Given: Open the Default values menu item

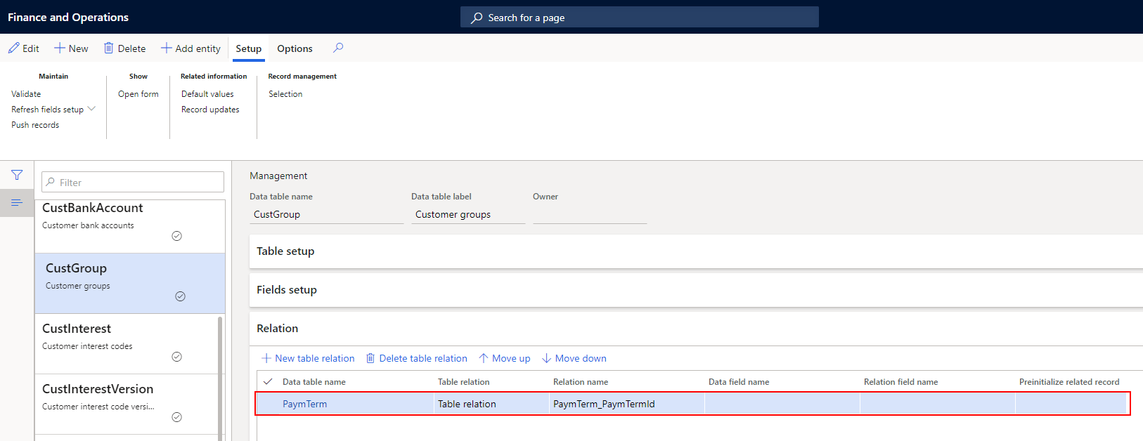Looking at the screenshot, I should pyautogui.click(x=207, y=94).
